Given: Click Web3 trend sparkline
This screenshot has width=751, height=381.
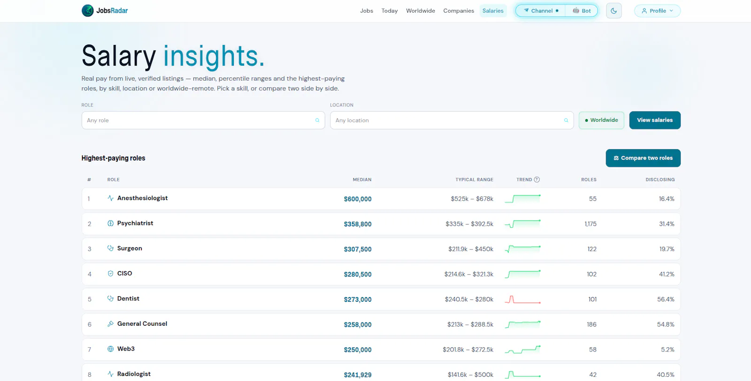Looking at the screenshot, I should pyautogui.click(x=523, y=350).
